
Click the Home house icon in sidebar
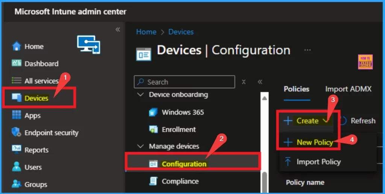(x=17, y=46)
